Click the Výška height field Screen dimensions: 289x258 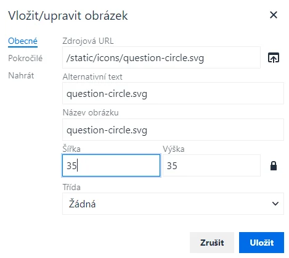[211, 165]
